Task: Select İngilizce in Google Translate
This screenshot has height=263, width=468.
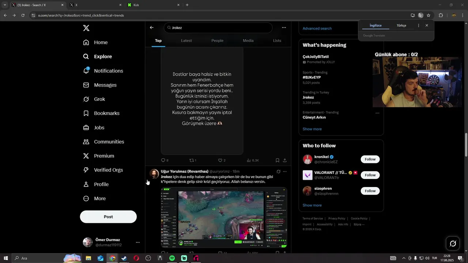Action: point(375,26)
